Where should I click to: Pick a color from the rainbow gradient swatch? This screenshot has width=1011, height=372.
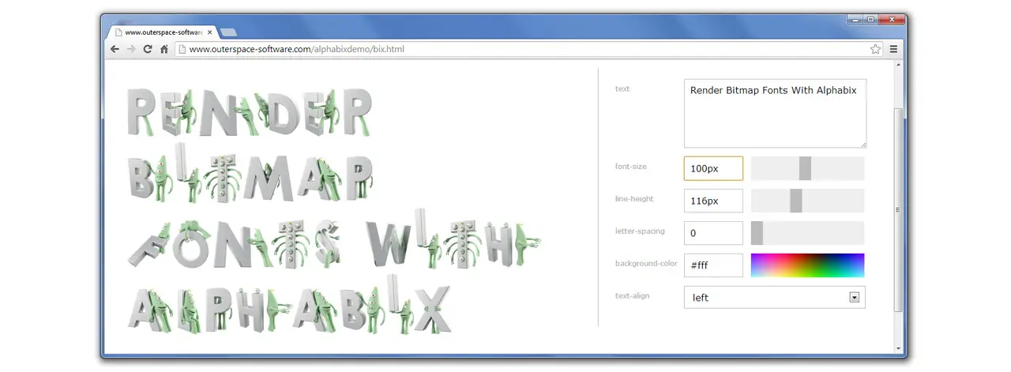(x=807, y=265)
